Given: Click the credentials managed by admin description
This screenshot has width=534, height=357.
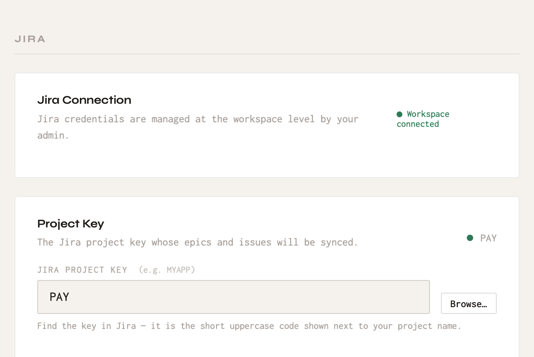Looking at the screenshot, I should pos(198,127).
